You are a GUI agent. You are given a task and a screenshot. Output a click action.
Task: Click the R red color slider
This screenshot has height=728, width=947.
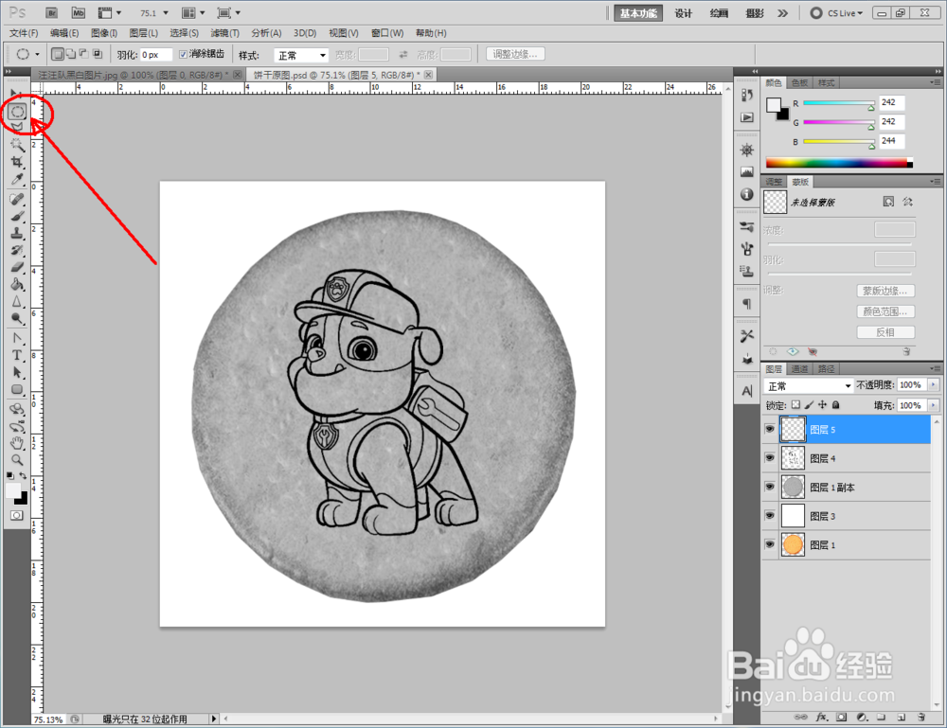click(x=839, y=103)
